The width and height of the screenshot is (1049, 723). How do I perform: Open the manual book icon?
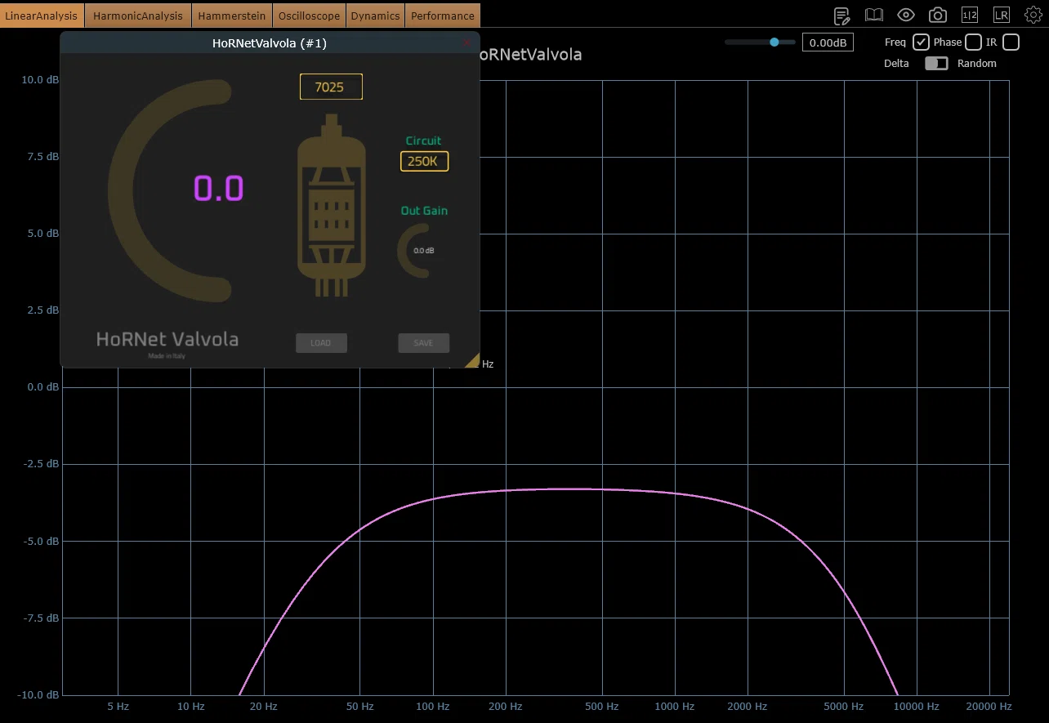(874, 16)
